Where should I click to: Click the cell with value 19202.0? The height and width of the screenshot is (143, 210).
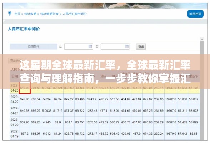[171, 99]
